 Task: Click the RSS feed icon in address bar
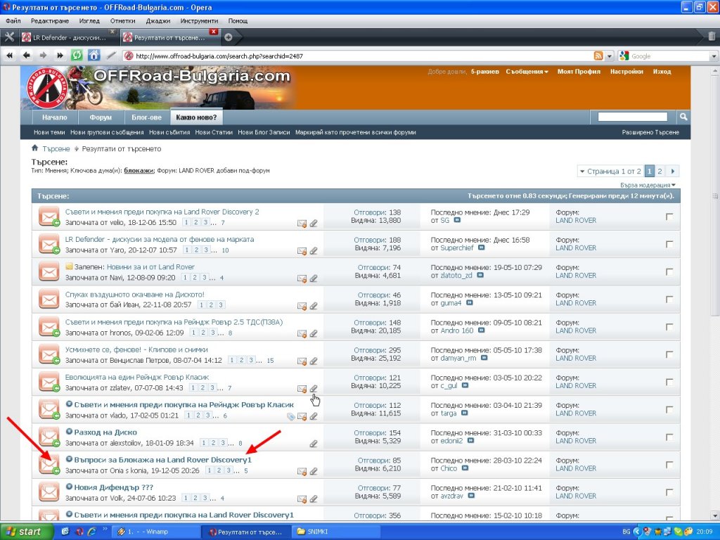pyautogui.click(x=598, y=56)
